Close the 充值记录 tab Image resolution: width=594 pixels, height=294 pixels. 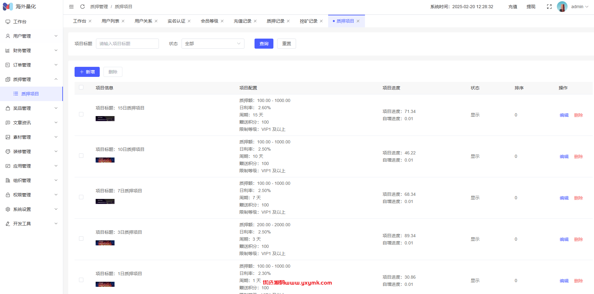point(255,21)
